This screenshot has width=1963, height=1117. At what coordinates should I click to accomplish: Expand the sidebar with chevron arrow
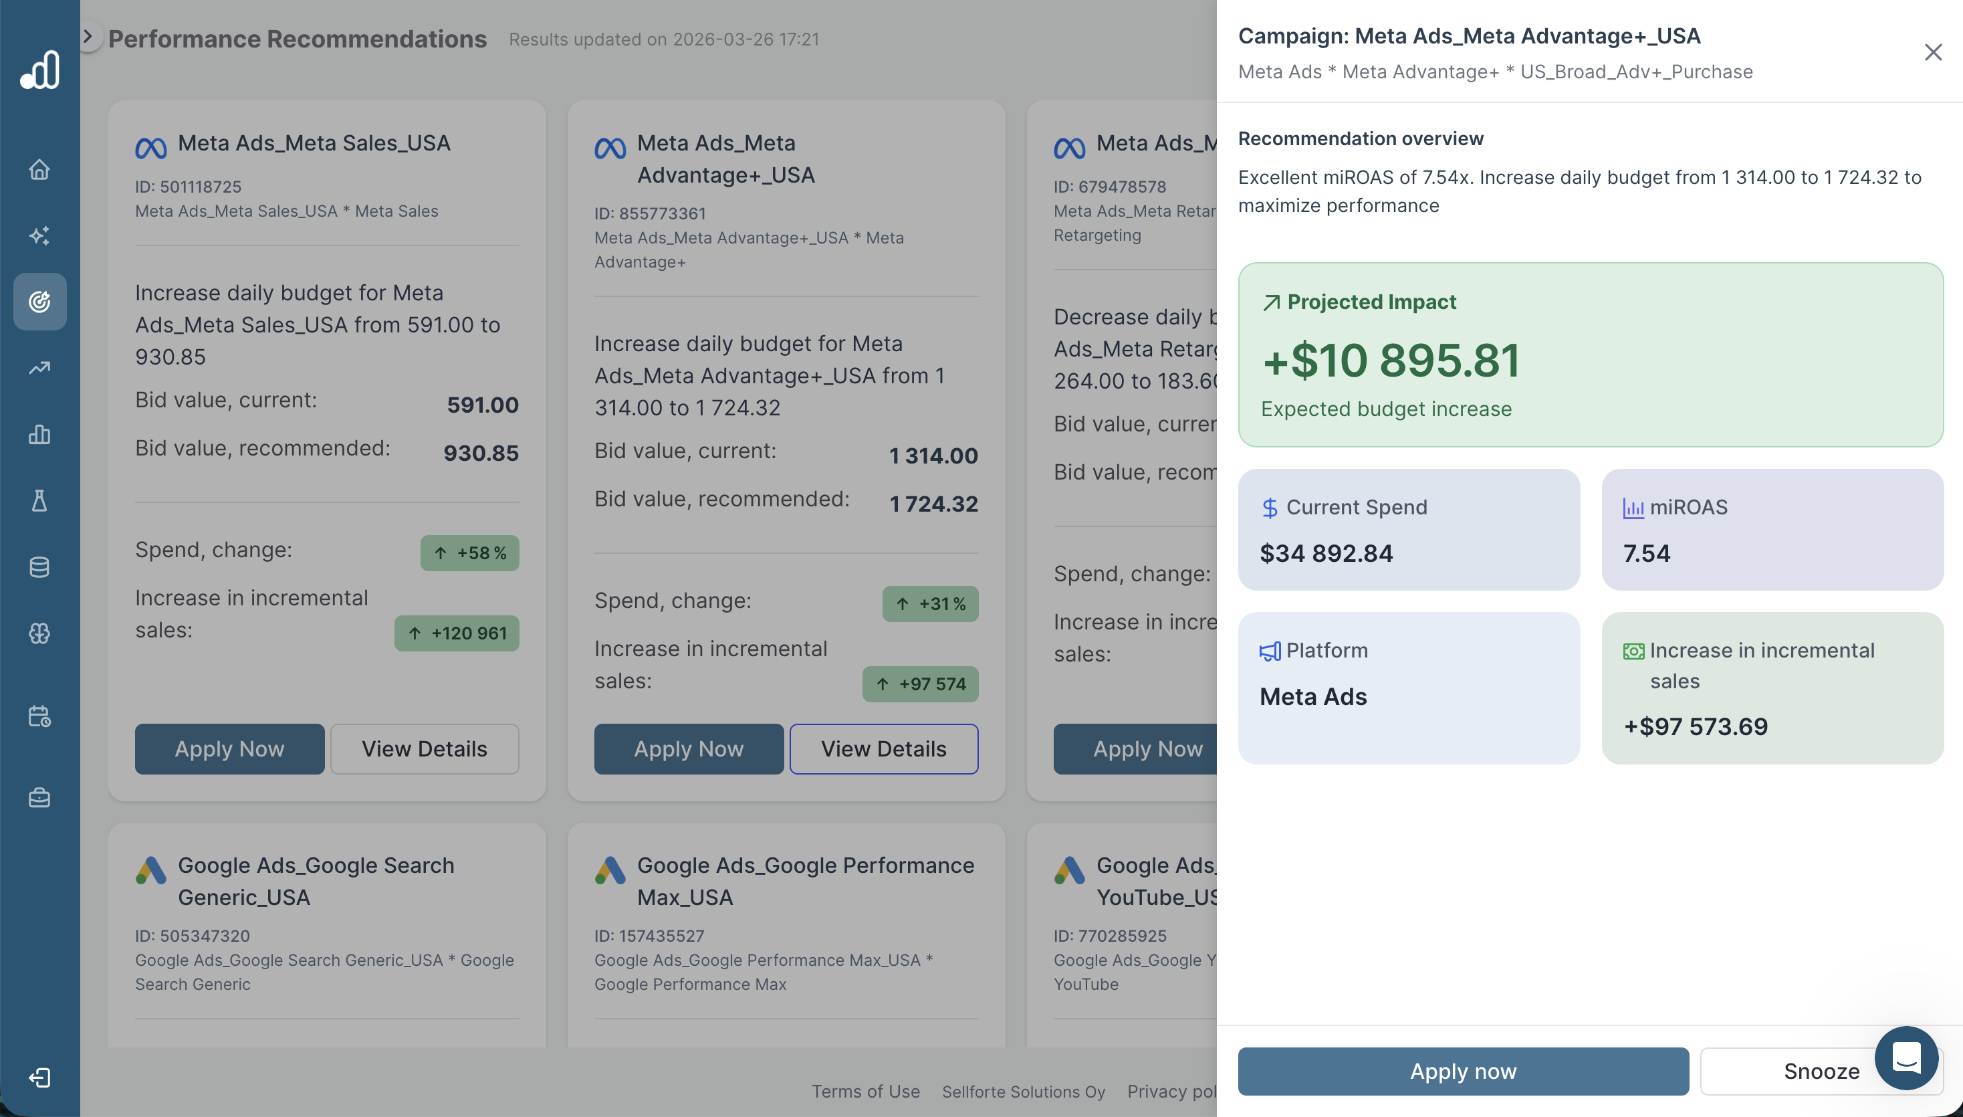pos(88,36)
